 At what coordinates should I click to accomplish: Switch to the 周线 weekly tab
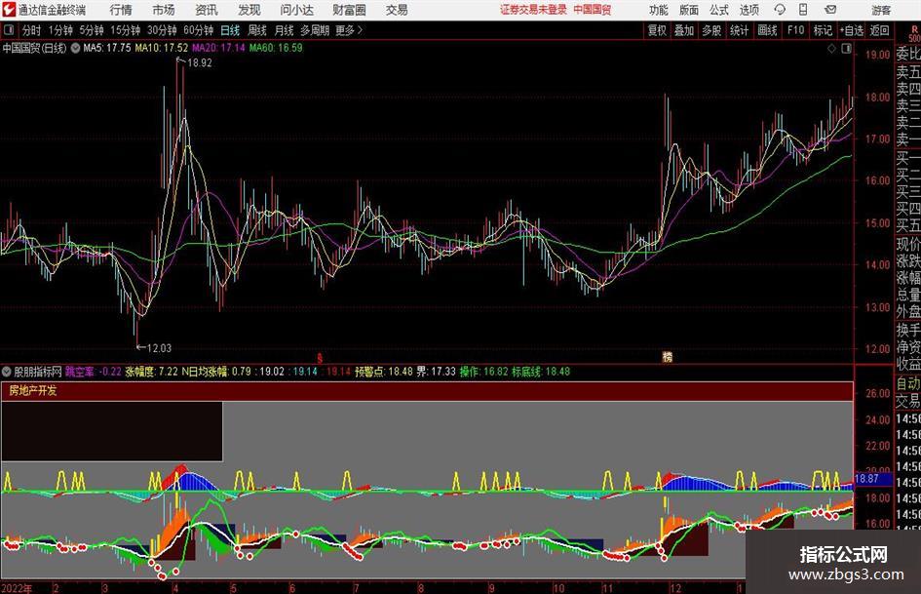256,30
